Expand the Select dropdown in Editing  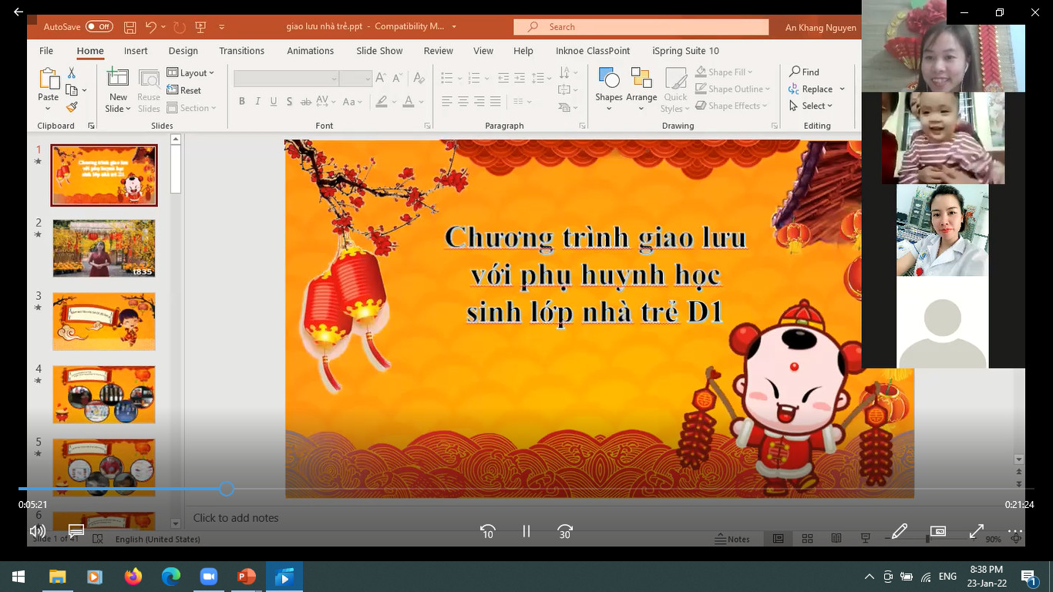tap(811, 106)
